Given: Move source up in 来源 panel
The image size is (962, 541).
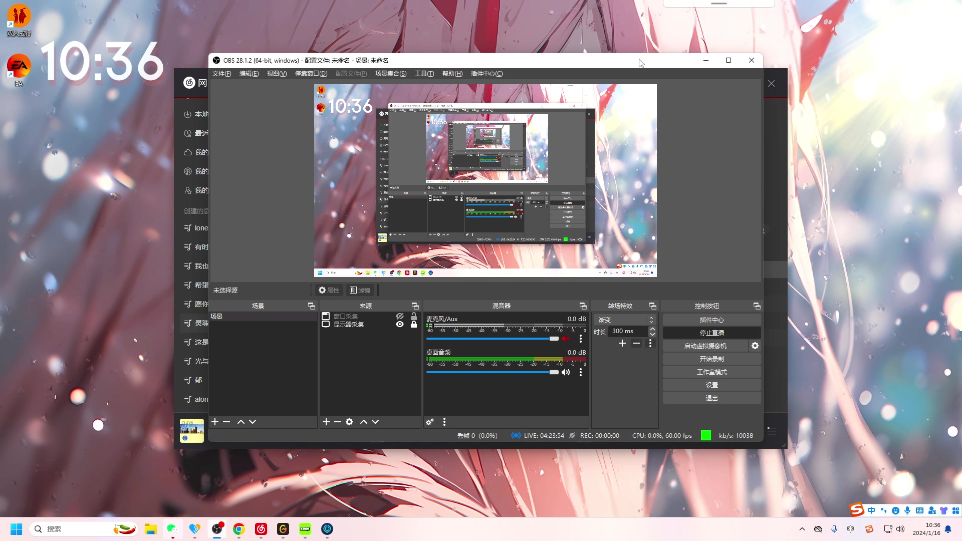Looking at the screenshot, I should pyautogui.click(x=364, y=422).
